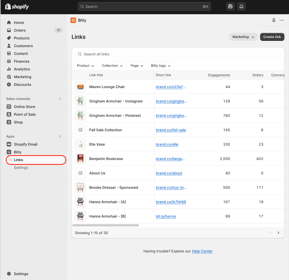
Task: Click the Maven Lounge Chair thumbnail
Action: tap(81, 86)
